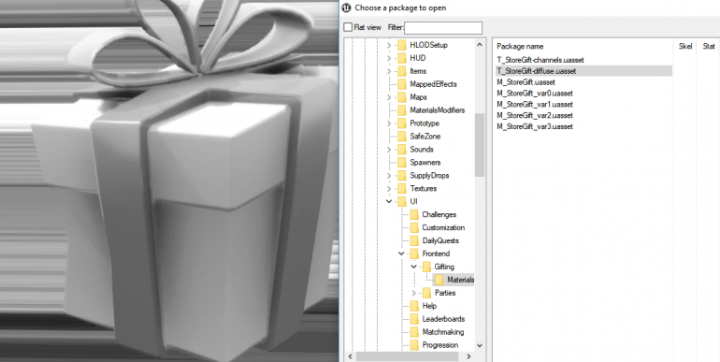This screenshot has height=362, width=720.
Task: Click the Skel column header
Action: tap(685, 47)
